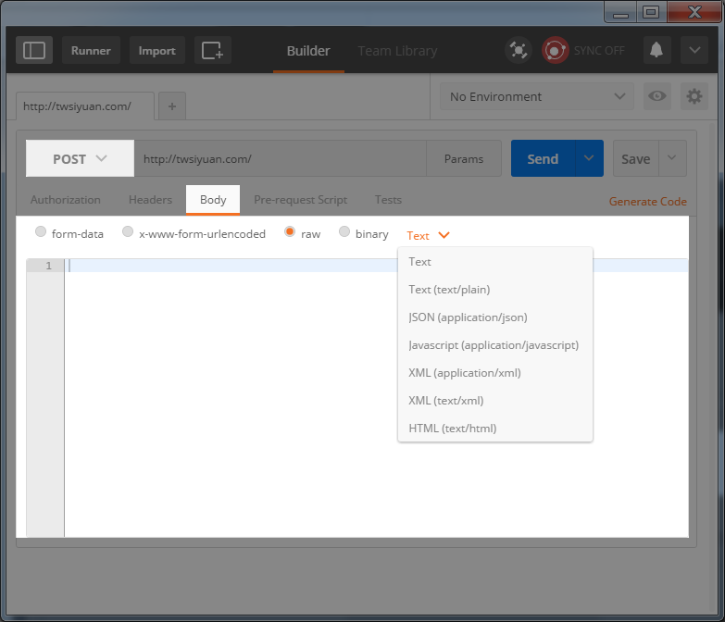Click the interceptor satellite icon
Viewport: 725px width, 622px height.
click(519, 50)
